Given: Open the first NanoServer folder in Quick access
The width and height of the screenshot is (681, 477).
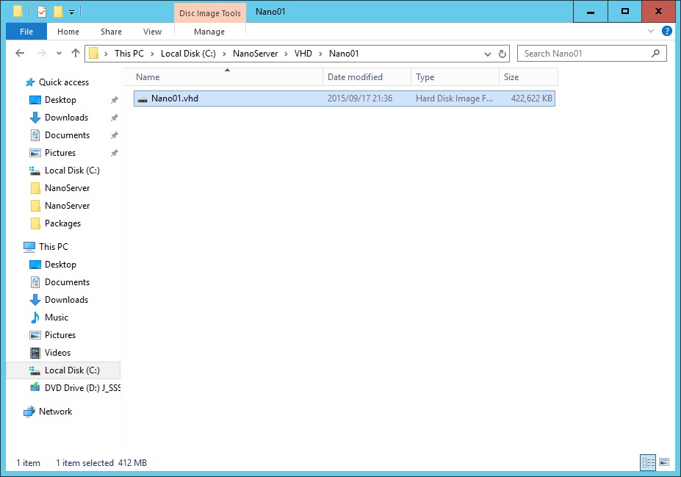Looking at the screenshot, I should 68,188.
